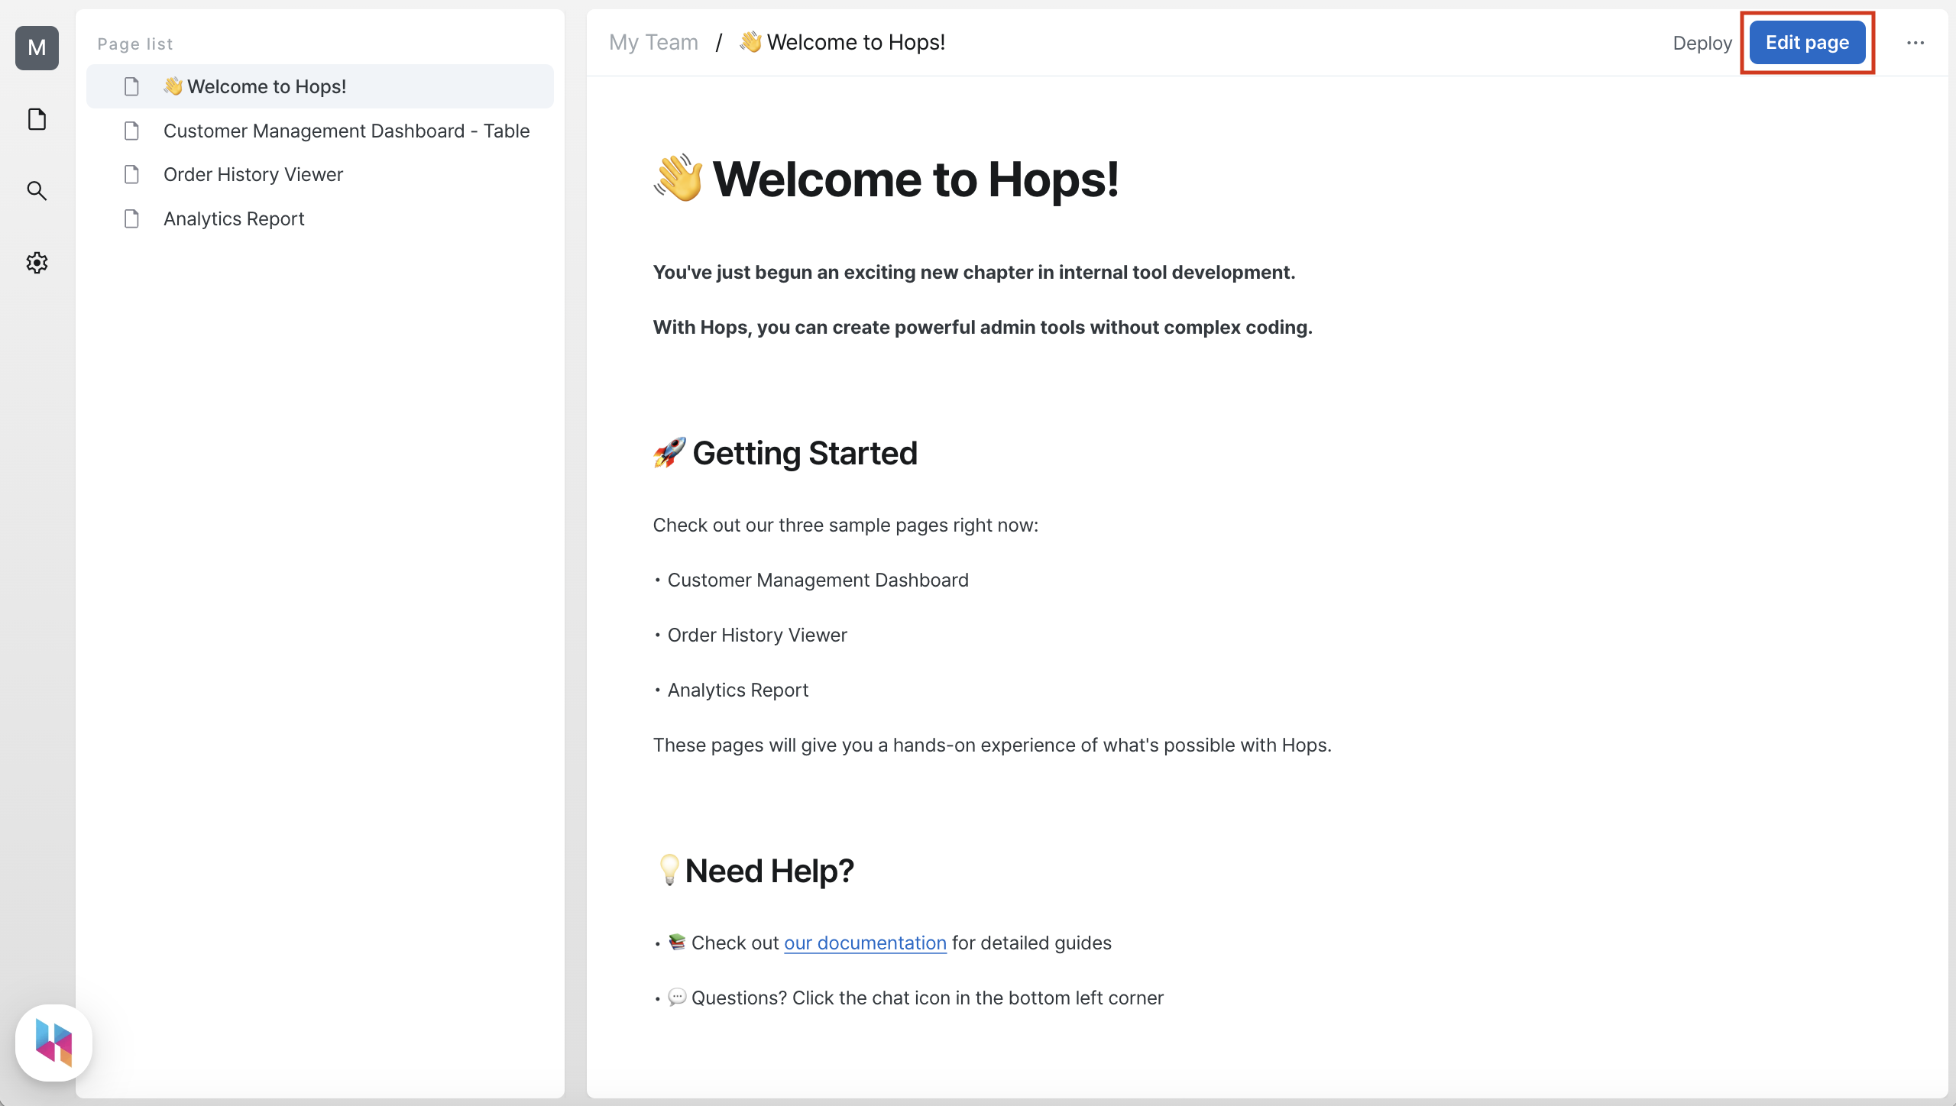Click Welcome to Hops! breadcrumb title
The height and width of the screenshot is (1106, 1956).
(843, 42)
